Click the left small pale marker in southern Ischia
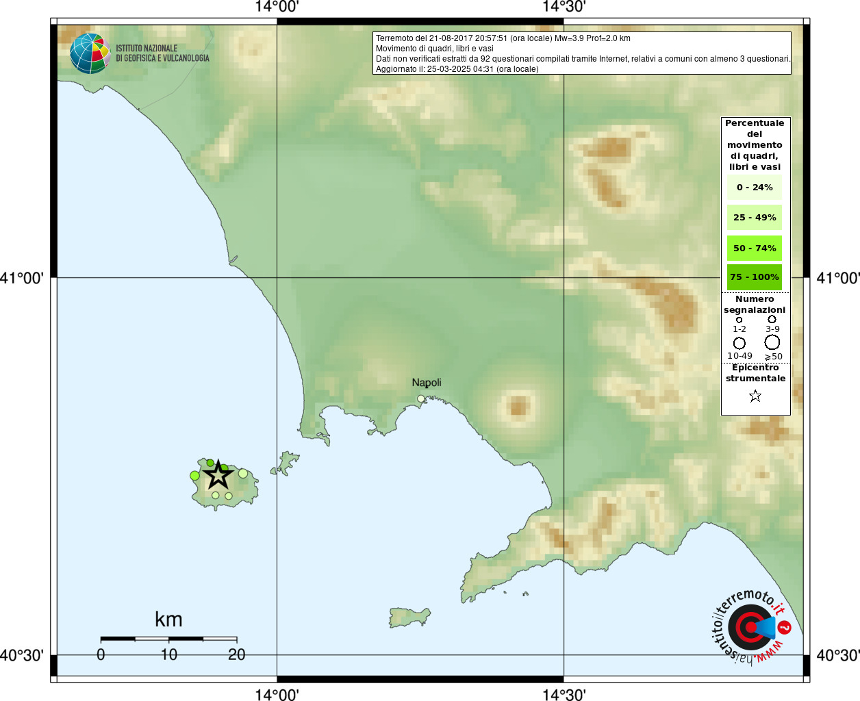860x701 pixels. click(x=216, y=495)
